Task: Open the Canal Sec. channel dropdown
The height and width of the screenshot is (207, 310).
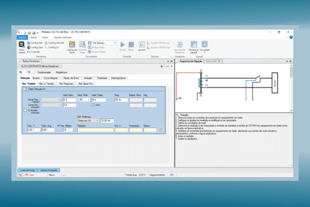Action: coord(52,105)
